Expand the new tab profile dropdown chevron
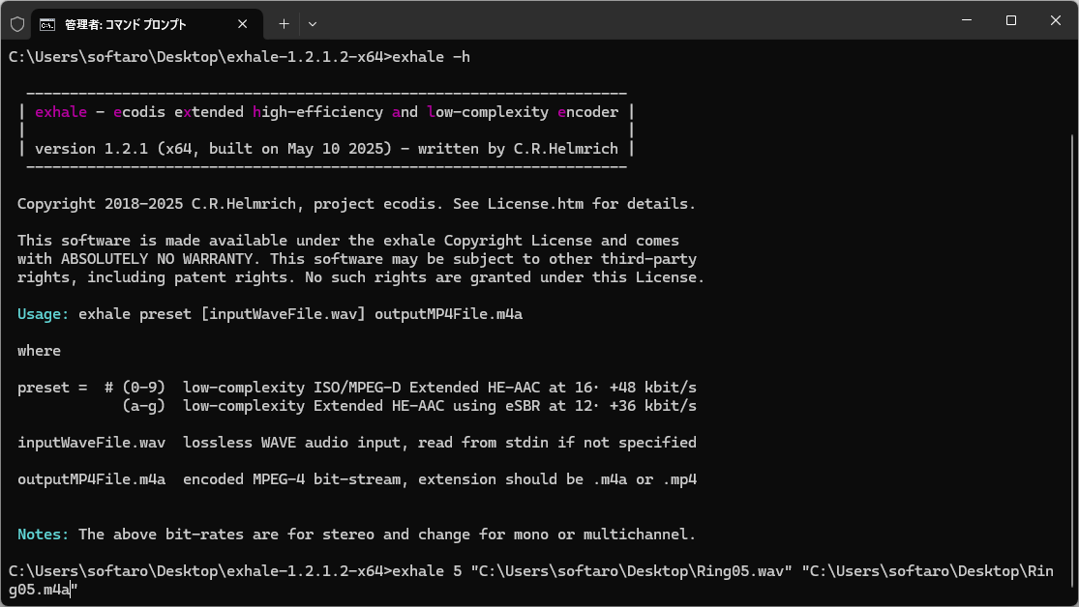The height and width of the screenshot is (607, 1079). [x=313, y=24]
